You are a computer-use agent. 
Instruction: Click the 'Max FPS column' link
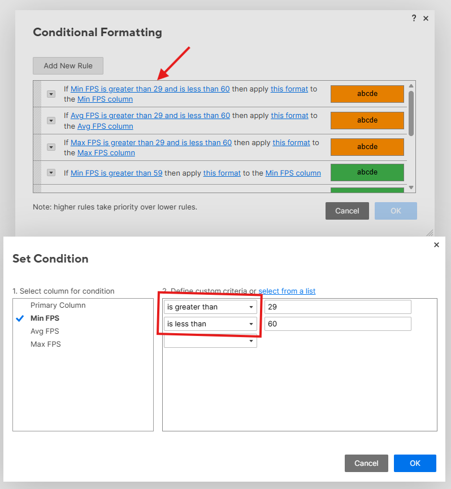coord(106,153)
